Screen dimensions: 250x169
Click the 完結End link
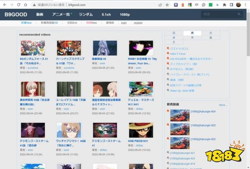coord(72,23)
